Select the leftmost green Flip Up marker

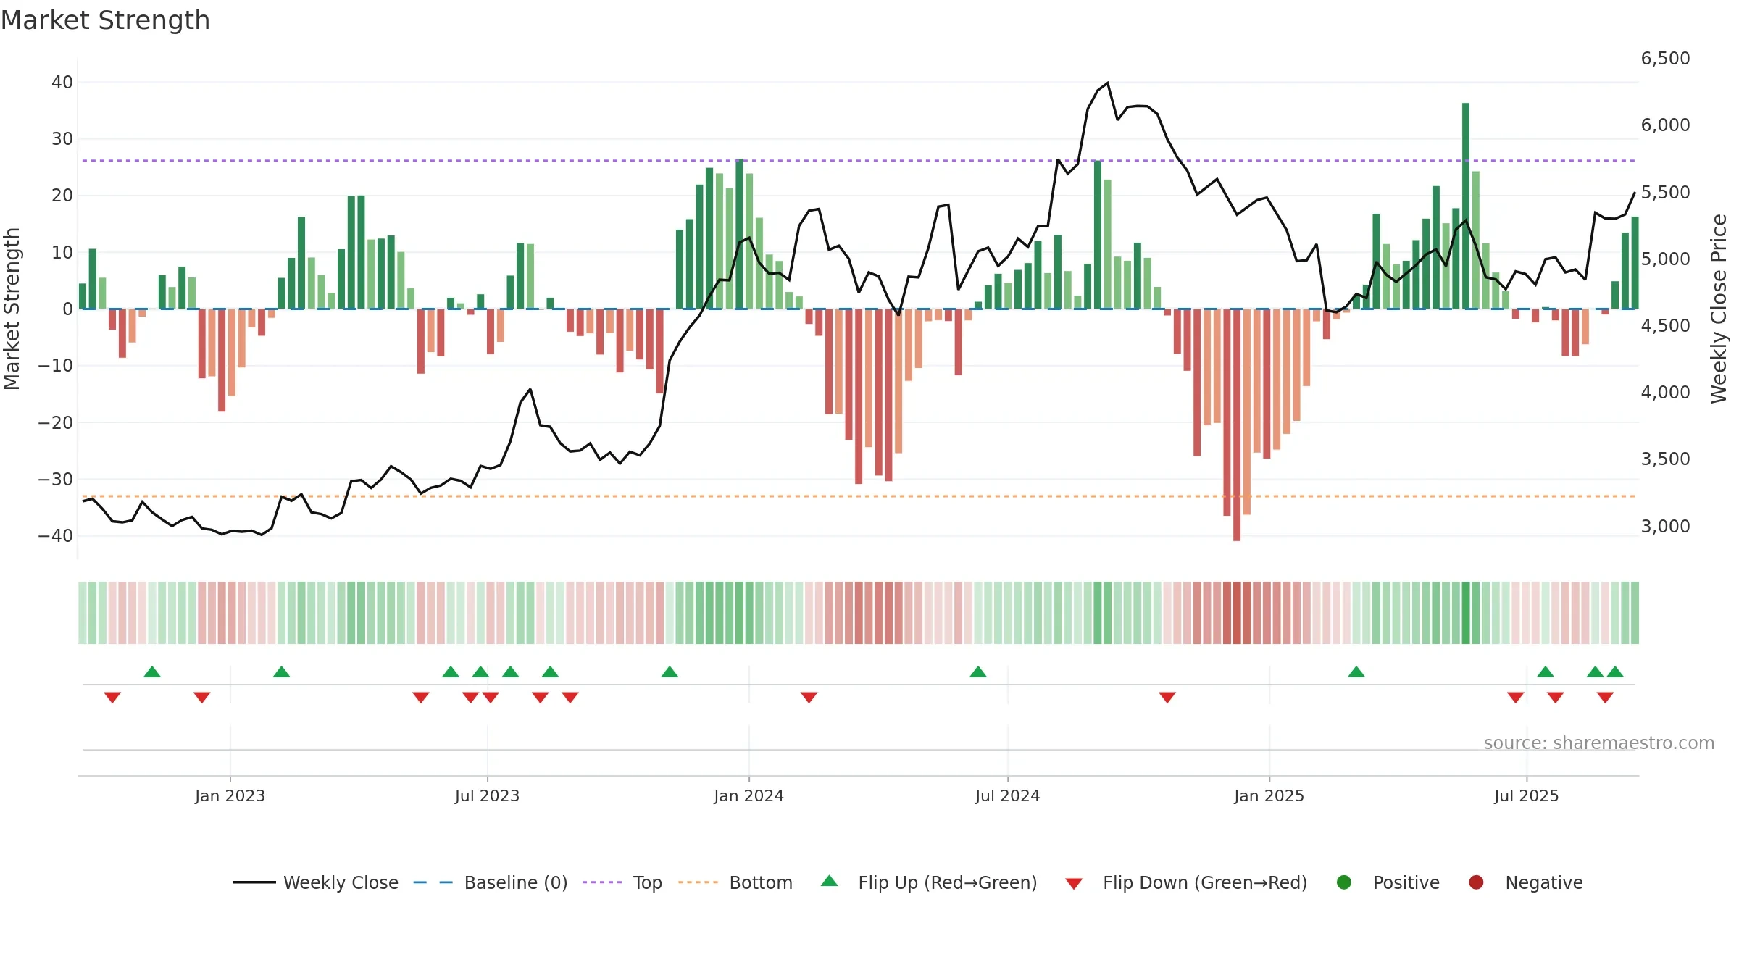(152, 672)
